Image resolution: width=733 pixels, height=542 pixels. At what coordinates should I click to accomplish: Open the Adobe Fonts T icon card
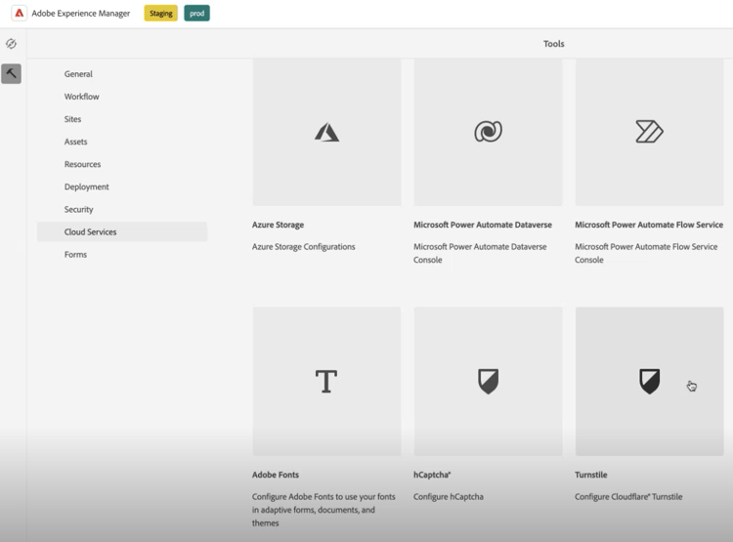click(x=326, y=381)
